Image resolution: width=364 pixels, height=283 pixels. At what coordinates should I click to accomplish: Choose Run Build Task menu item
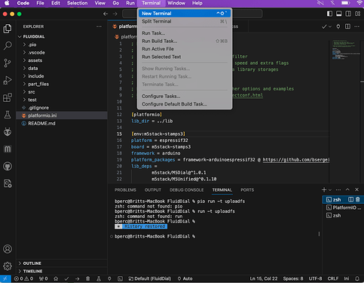pos(184,41)
